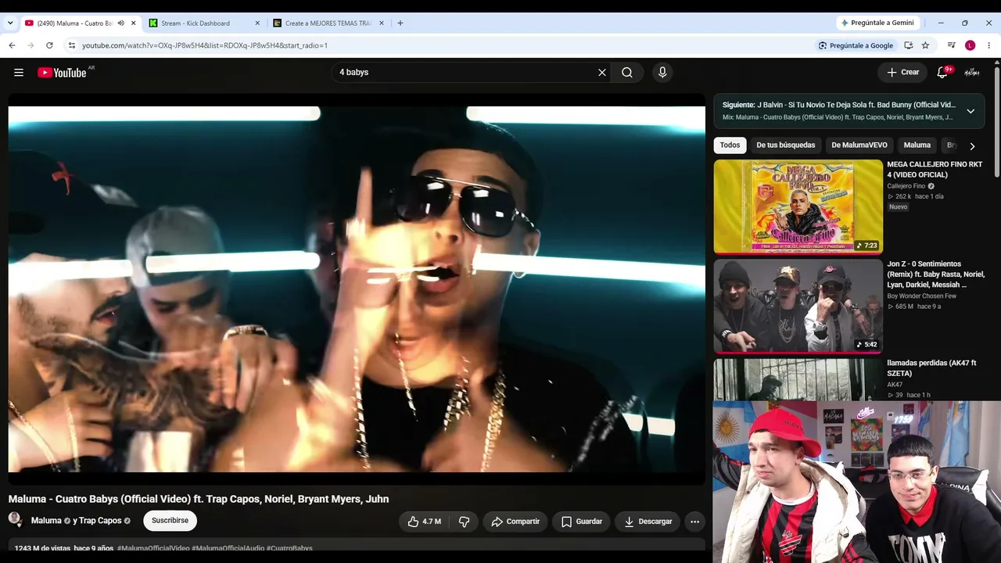1001x563 pixels.
Task: Open Chrome's three-dot menu
Action: point(988,45)
